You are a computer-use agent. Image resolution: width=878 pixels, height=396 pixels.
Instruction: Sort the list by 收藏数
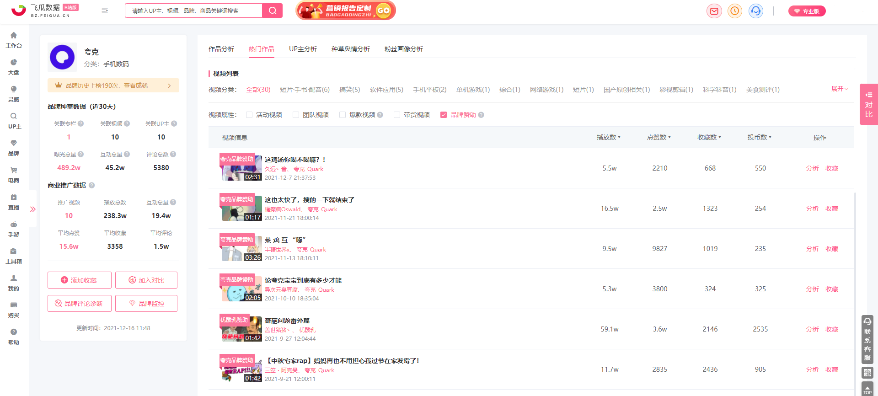[709, 137]
